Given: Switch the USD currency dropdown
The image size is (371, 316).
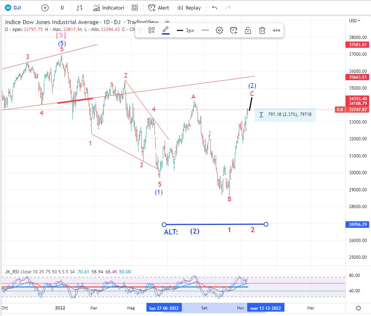Looking at the screenshot, I should pyautogui.click(x=354, y=21).
